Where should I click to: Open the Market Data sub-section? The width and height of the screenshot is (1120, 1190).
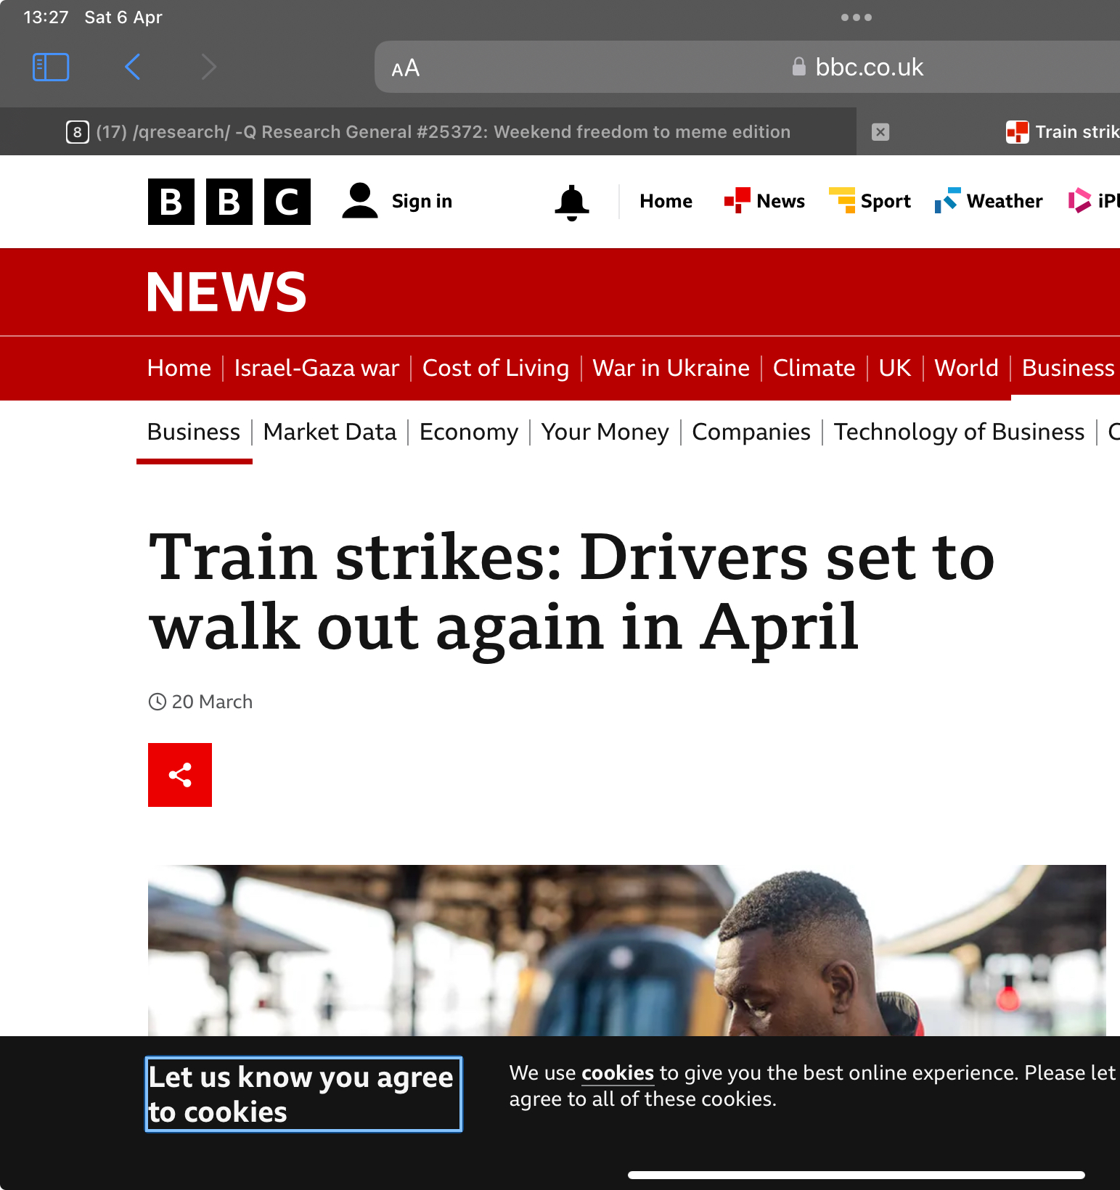pyautogui.click(x=330, y=432)
